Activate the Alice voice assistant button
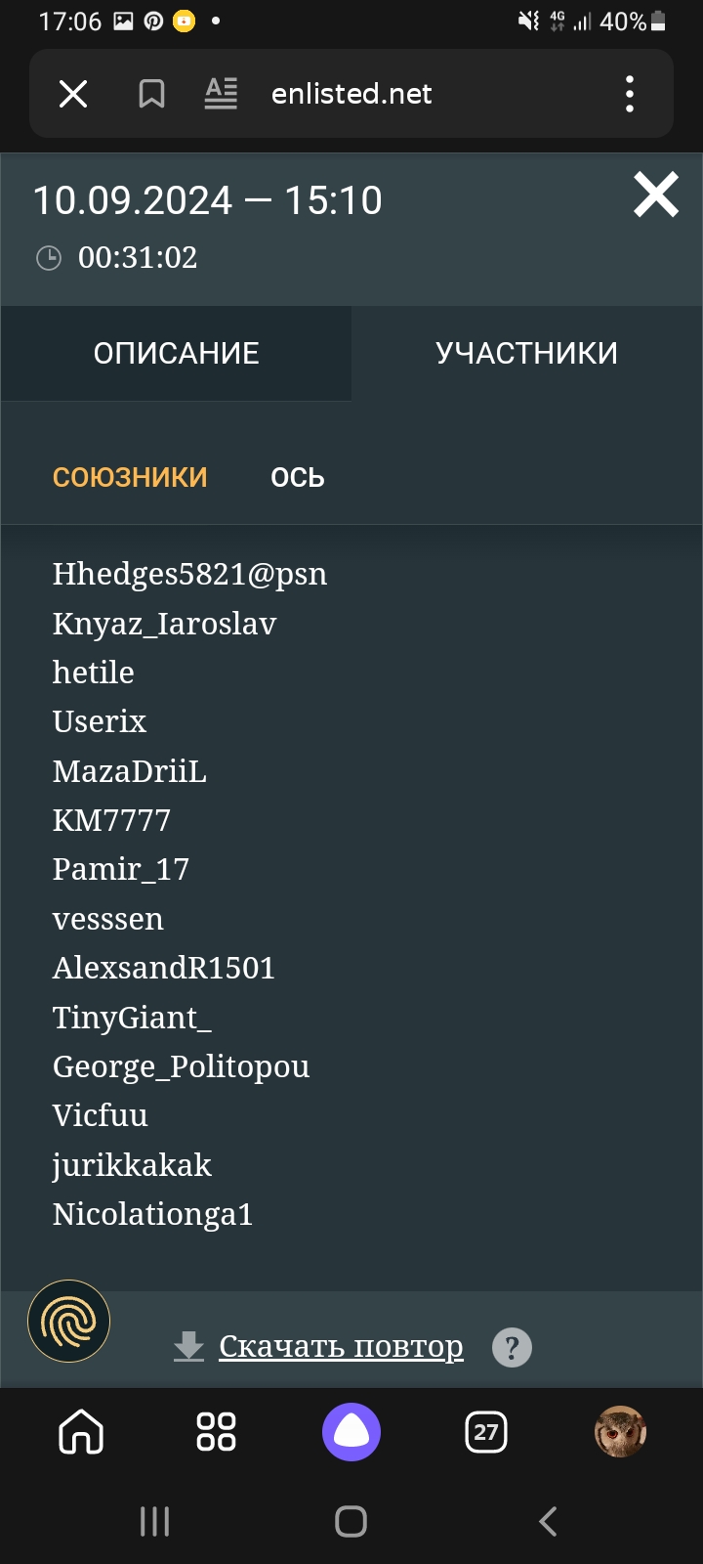Screen dimensions: 703x1564 (x=351, y=1432)
